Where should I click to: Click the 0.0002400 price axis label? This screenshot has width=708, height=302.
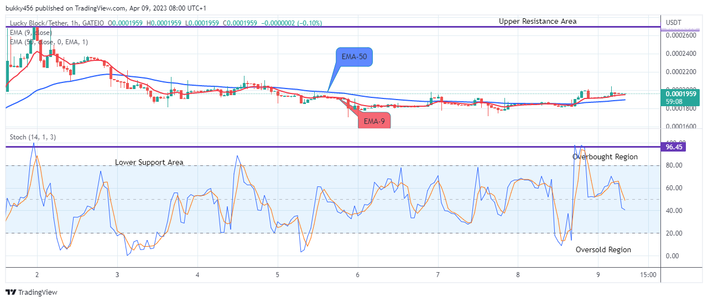click(681, 54)
